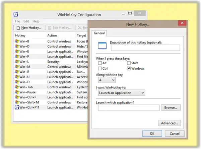Enable the Ctrl modifier checkbox
Image resolution: width=201 pixels, height=149 pixels.
point(100,68)
